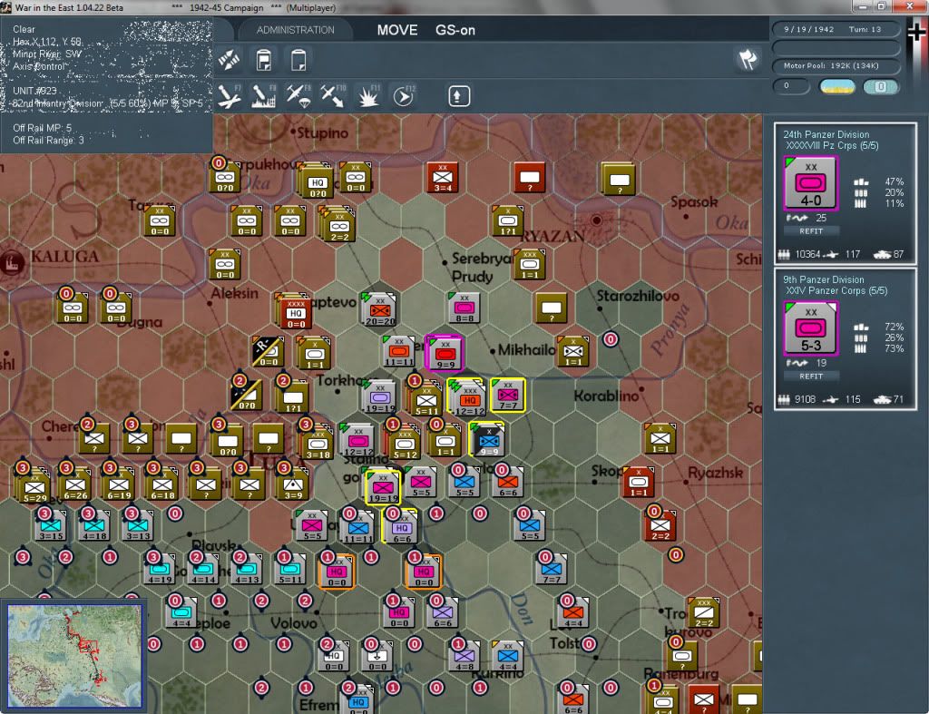Viewport: 929px width, 714px height.
Task: Select the F8 bomb city mode icon
Action: pyautogui.click(x=264, y=96)
